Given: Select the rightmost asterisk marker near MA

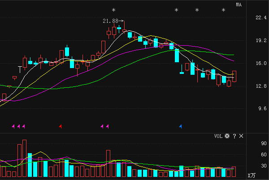Looking at the screenshot, I should click(223, 10).
